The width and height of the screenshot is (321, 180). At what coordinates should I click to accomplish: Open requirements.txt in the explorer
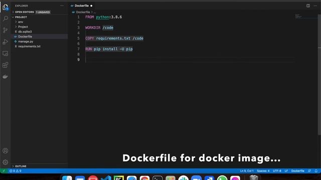point(29,46)
